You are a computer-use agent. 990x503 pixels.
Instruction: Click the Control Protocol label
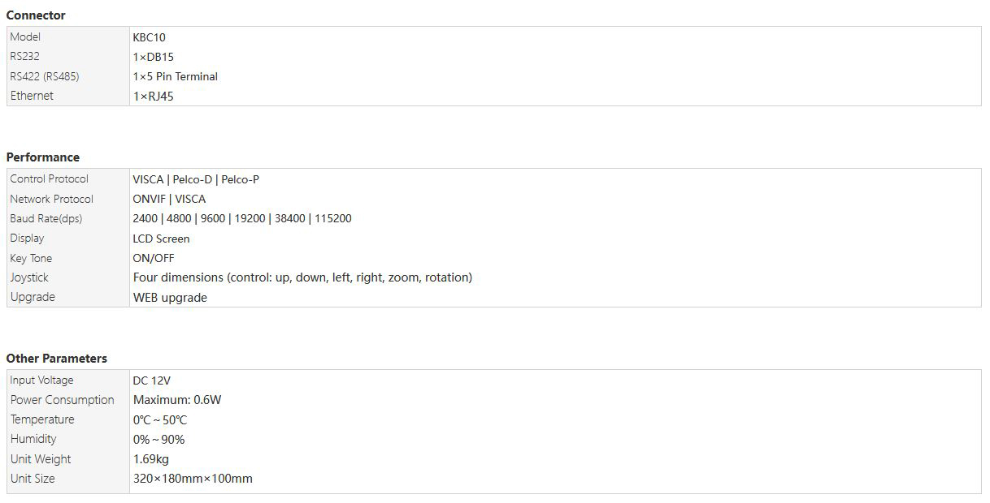point(50,179)
